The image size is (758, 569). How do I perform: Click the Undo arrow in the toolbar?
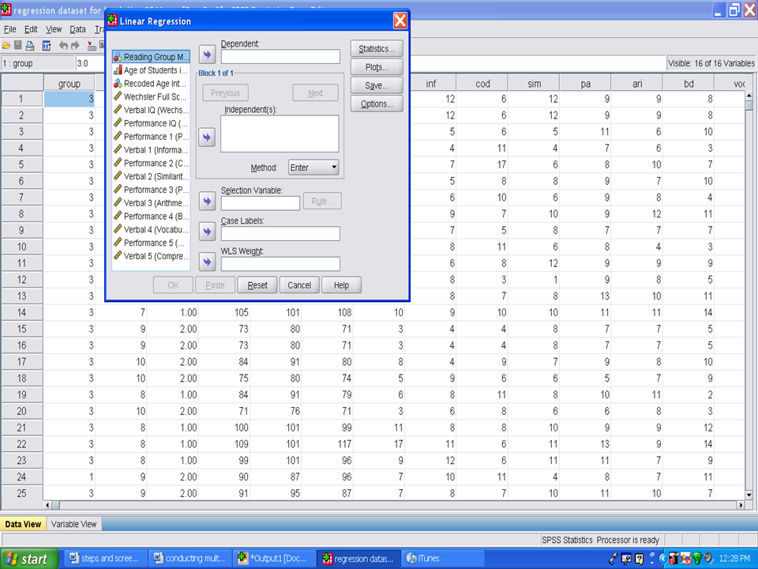(x=64, y=46)
